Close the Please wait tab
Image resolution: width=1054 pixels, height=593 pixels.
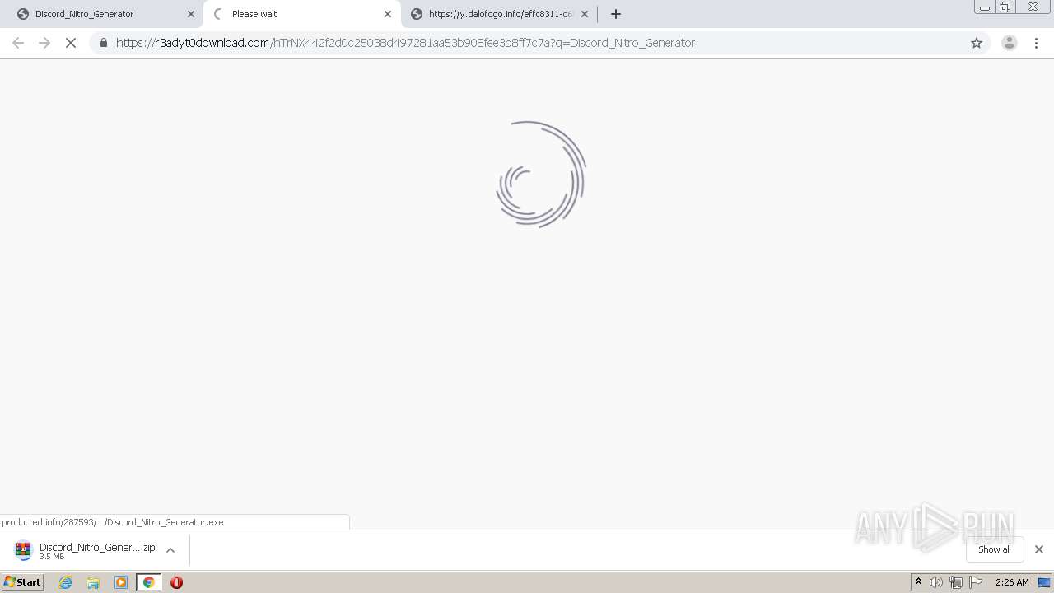coord(388,14)
